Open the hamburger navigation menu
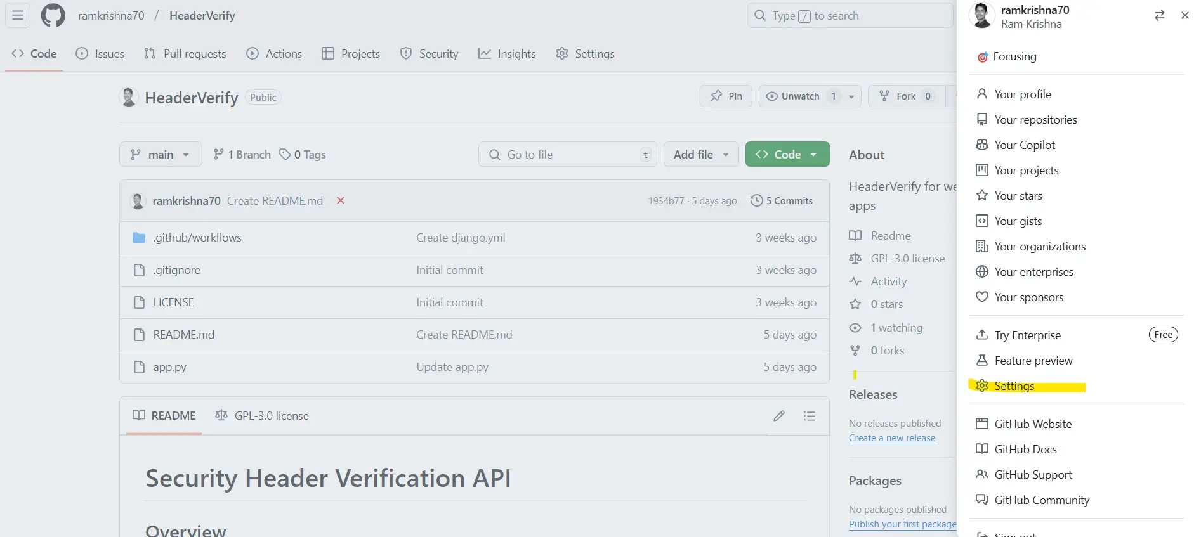This screenshot has width=1194, height=537. pyautogui.click(x=18, y=16)
